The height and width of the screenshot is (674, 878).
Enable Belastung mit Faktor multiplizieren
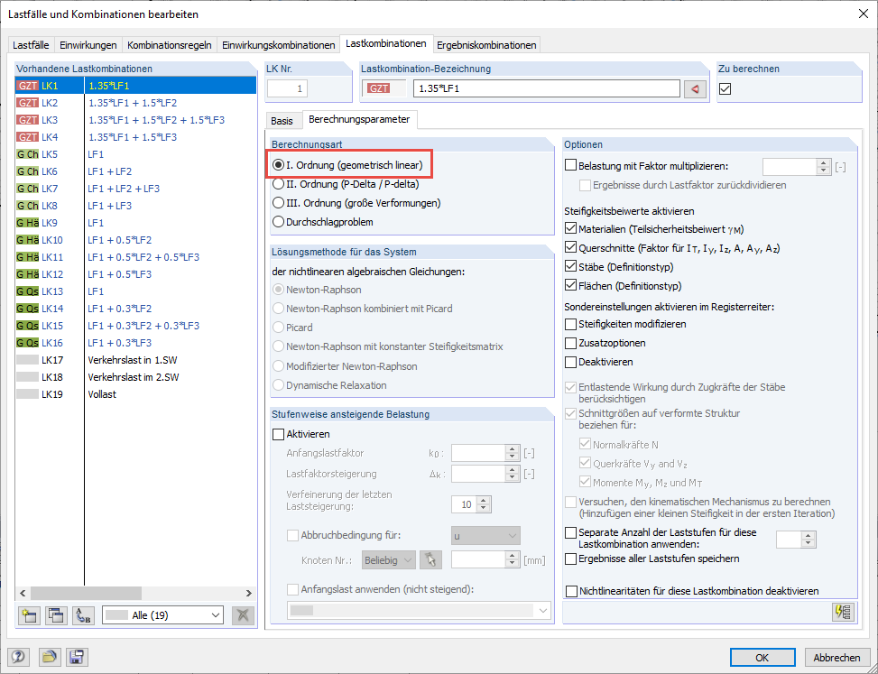[570, 165]
